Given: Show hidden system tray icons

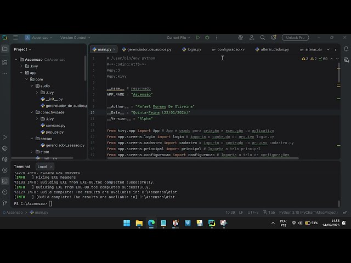Looking at the screenshot, I should coord(273,223).
